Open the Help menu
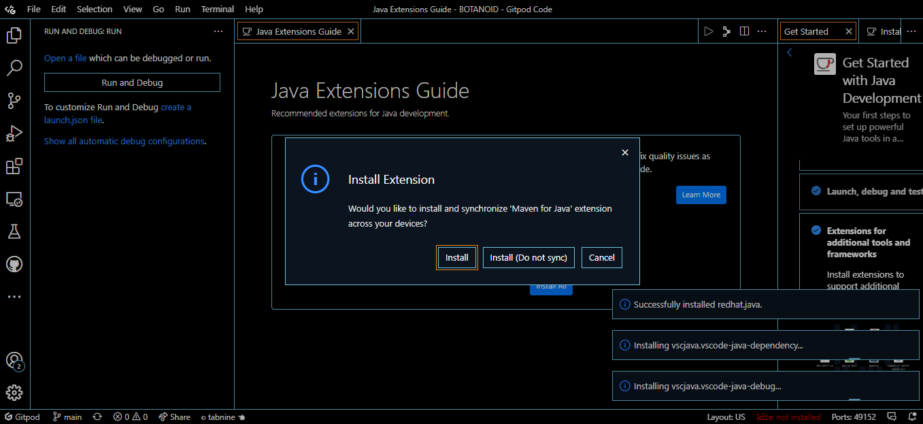Viewport: 923px width, 424px height. pos(254,10)
